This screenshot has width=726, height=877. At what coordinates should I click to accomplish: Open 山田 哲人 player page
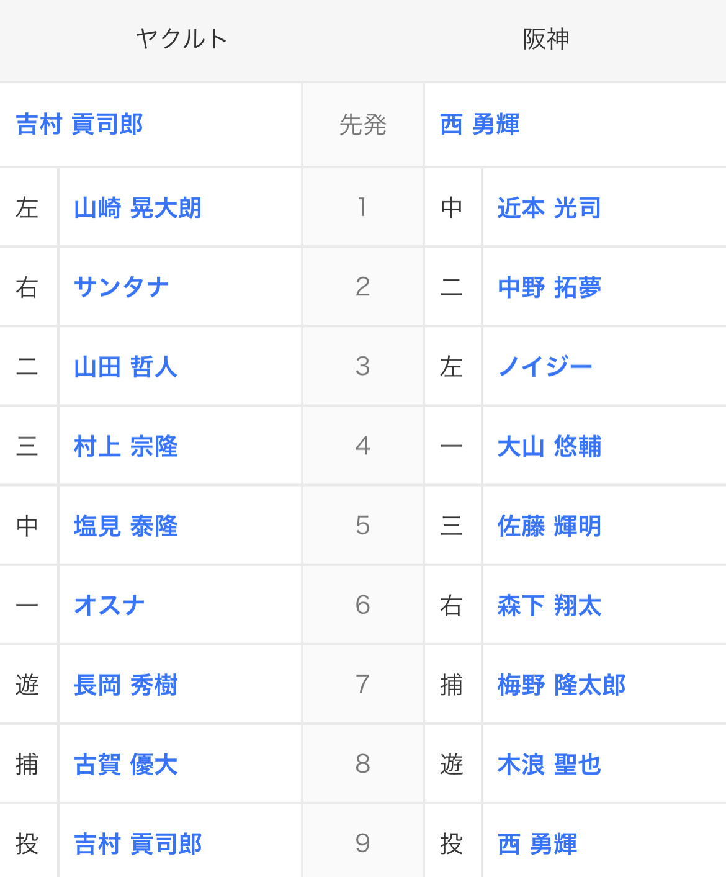[126, 367]
